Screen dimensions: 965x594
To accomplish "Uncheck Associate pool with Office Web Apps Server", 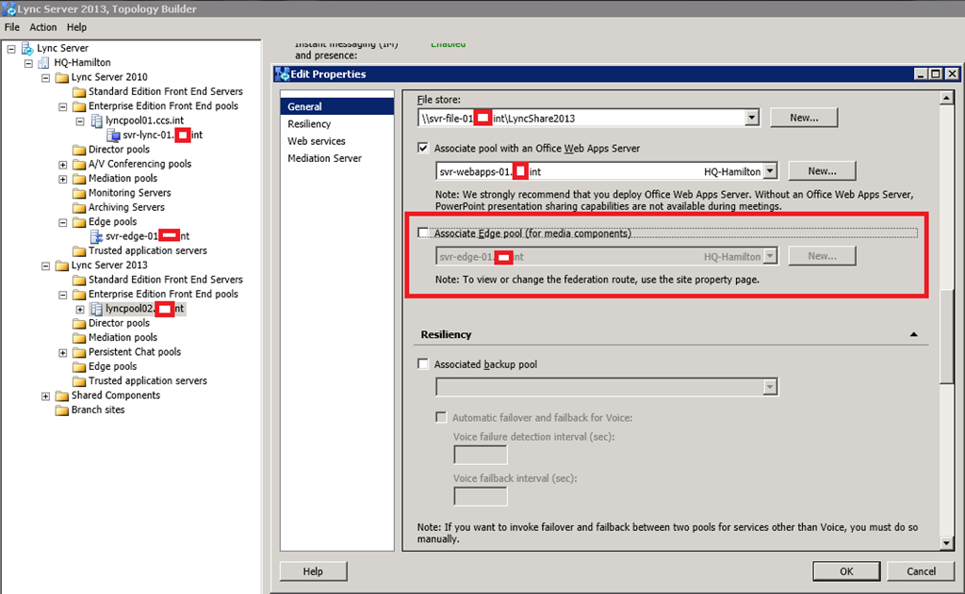I will point(423,148).
